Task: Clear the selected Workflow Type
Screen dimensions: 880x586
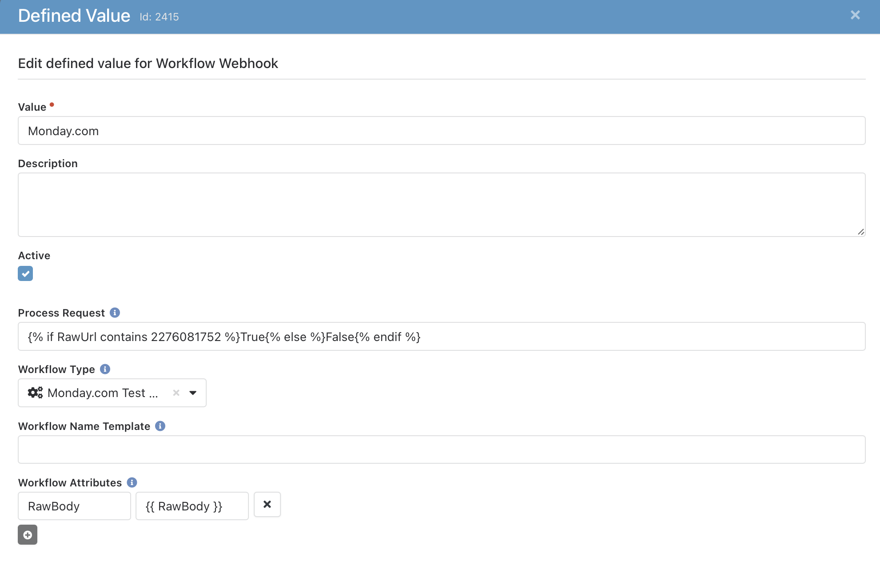Action: click(x=176, y=393)
